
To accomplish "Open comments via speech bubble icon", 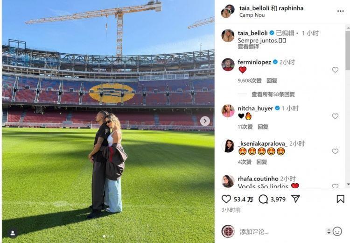I will (263, 199).
